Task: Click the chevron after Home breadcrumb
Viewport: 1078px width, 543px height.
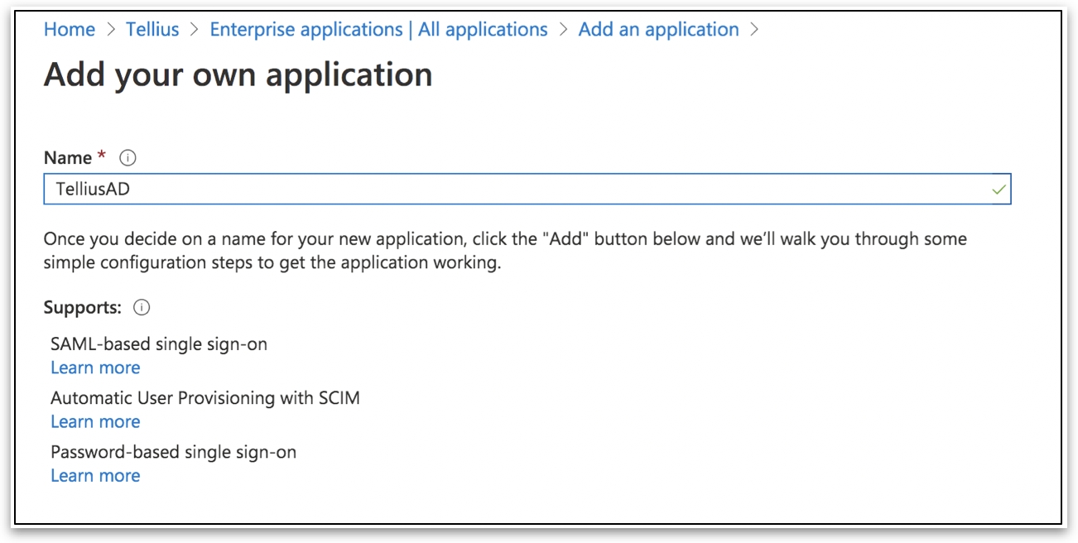Action: 111,30
